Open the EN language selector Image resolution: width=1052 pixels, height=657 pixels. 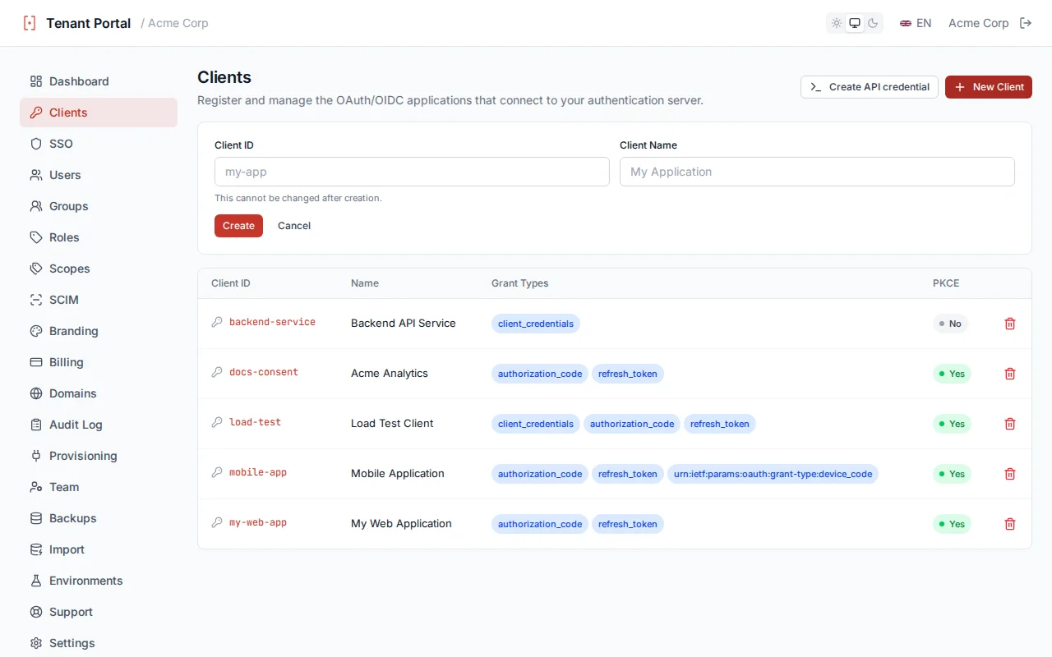(x=916, y=23)
